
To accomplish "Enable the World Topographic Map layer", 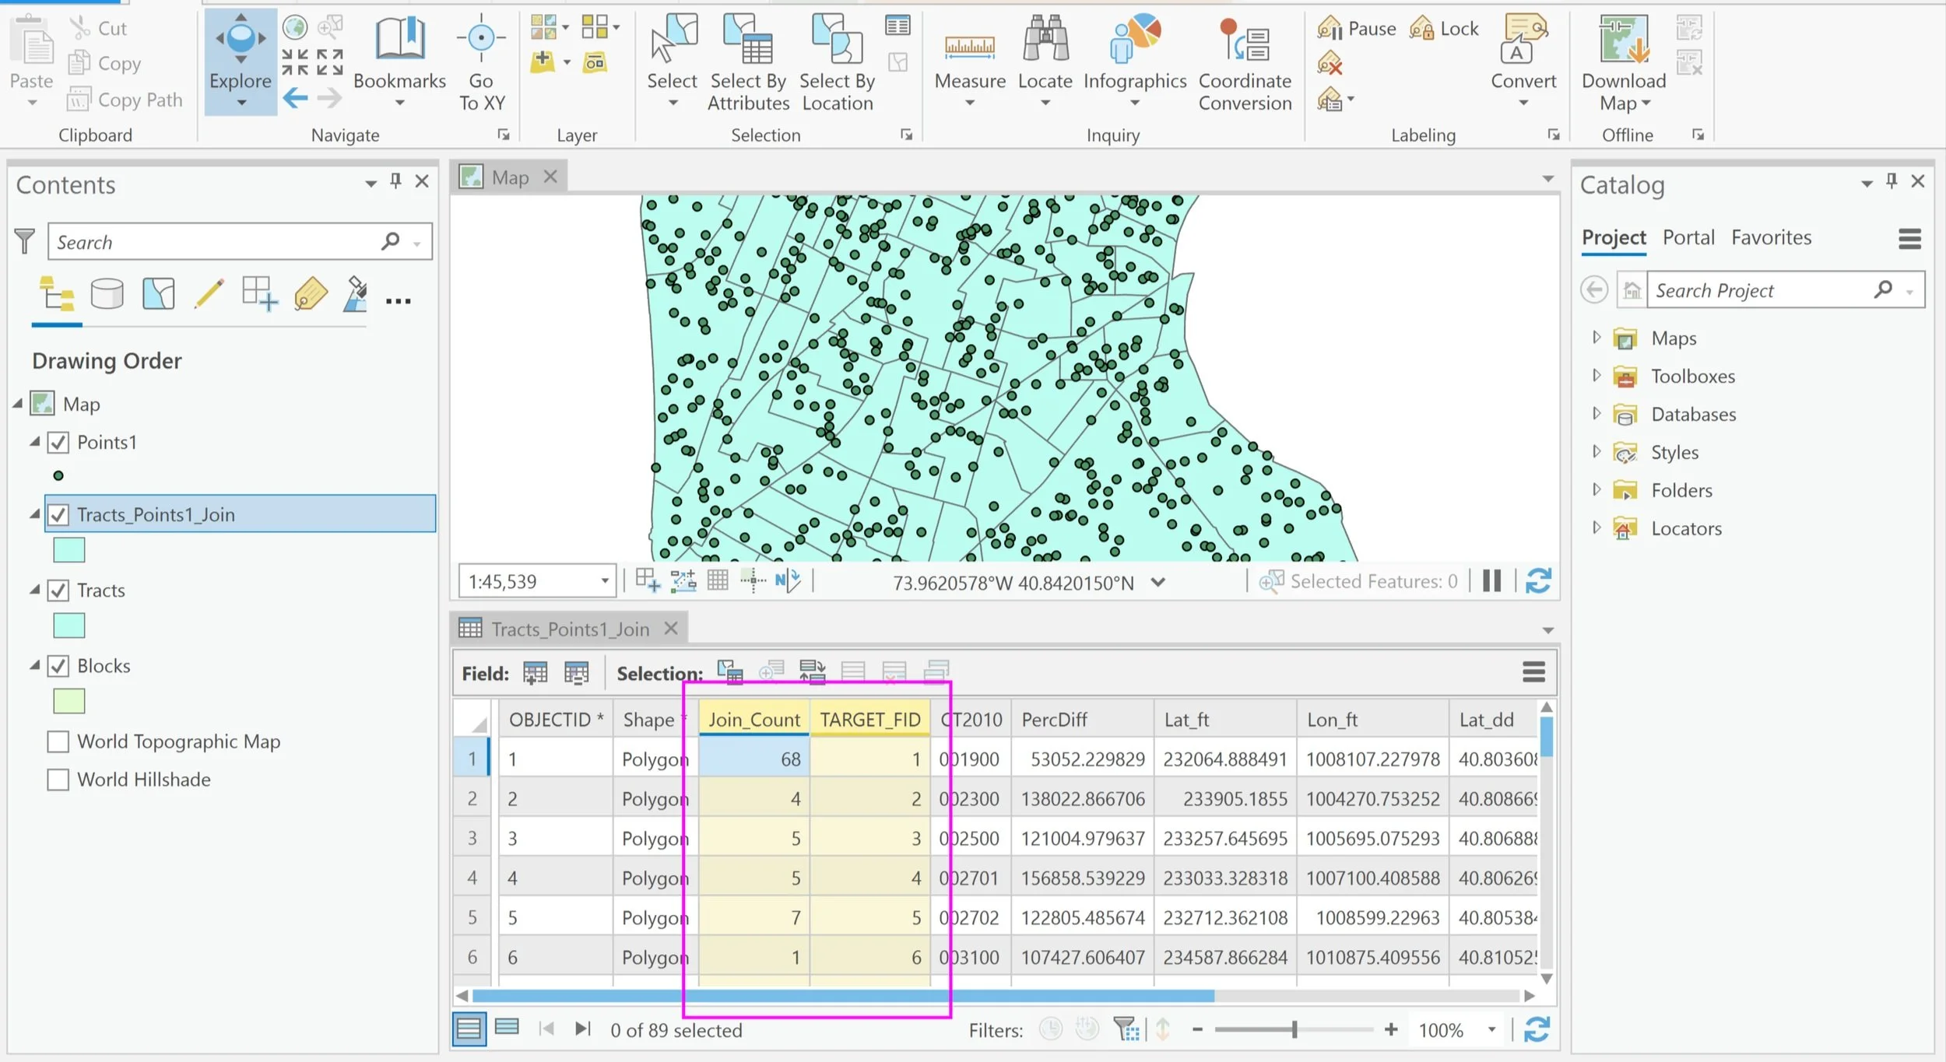I will 58,741.
